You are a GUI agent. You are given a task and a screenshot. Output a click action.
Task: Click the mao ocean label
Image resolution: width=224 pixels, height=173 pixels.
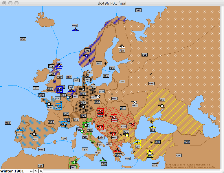click(8, 123)
